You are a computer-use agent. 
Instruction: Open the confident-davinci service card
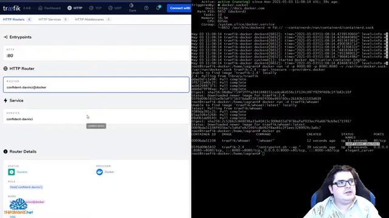pyautogui.click(x=96, y=116)
